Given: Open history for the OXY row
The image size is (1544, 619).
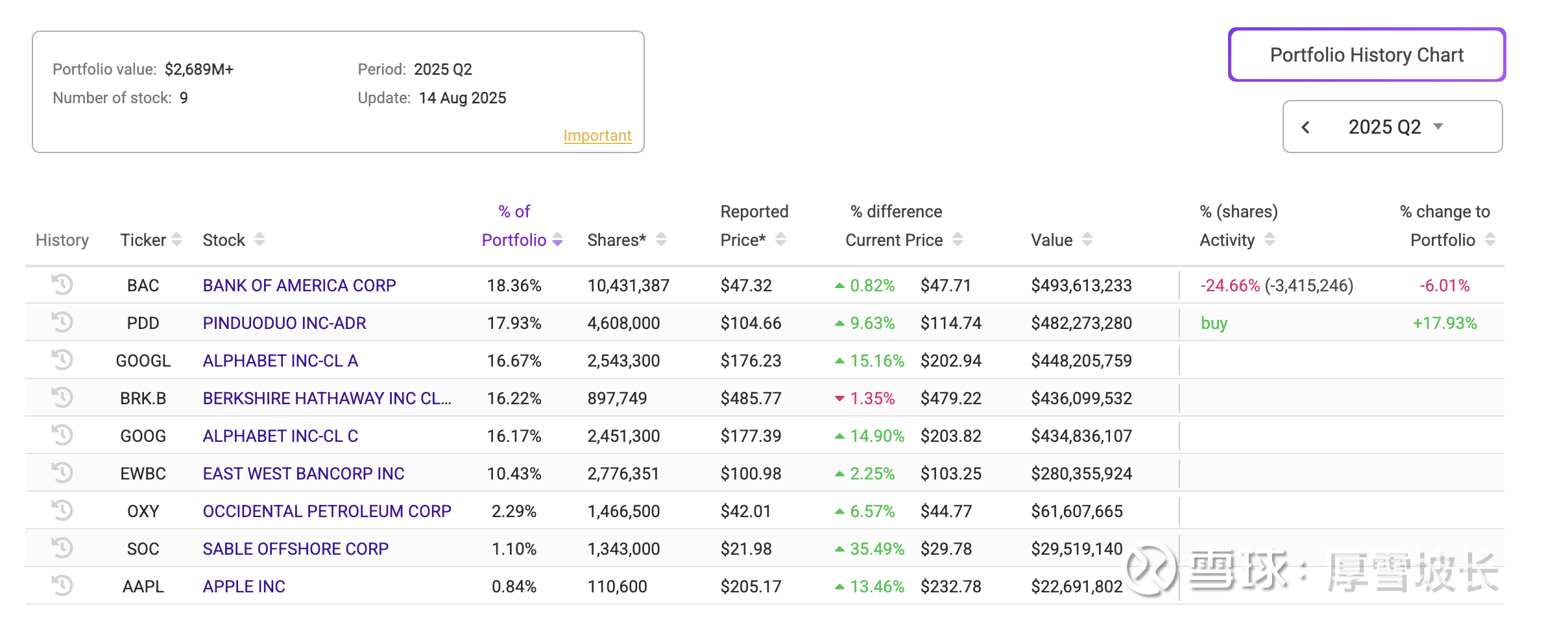Looking at the screenshot, I should pyautogui.click(x=62, y=510).
